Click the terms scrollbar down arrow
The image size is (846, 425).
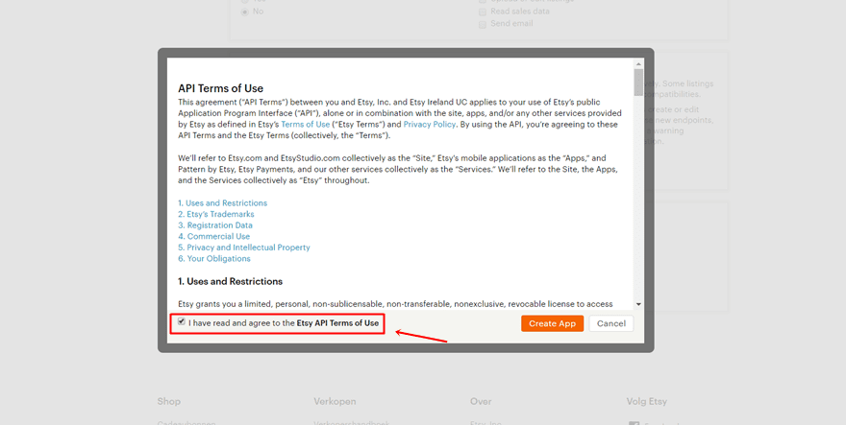pyautogui.click(x=638, y=305)
